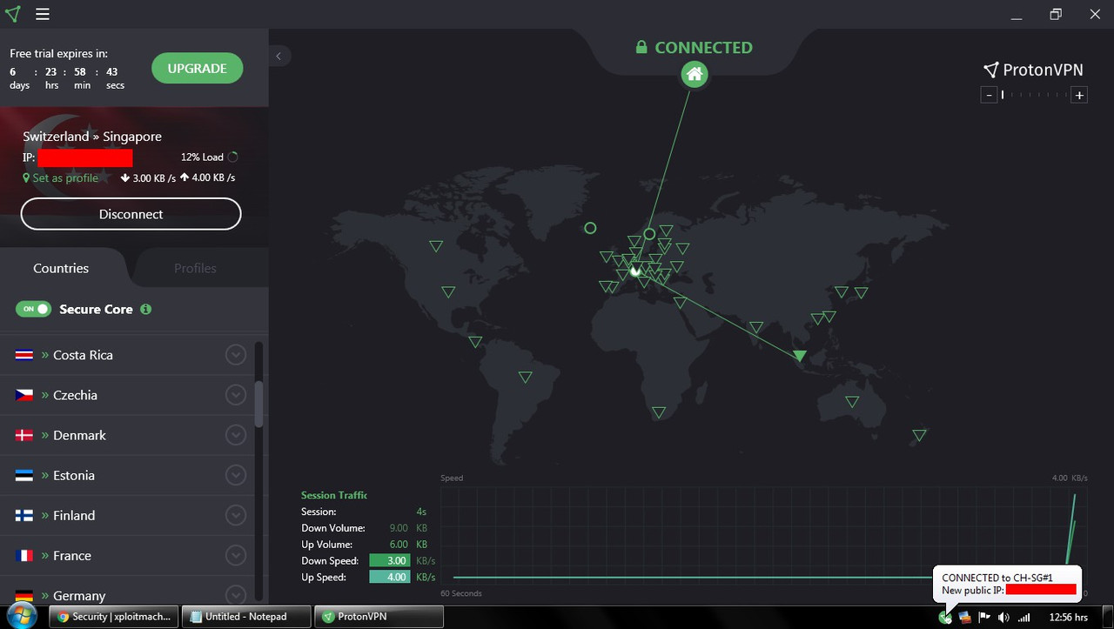Click the map zoom slider handle

[x=1003, y=95]
